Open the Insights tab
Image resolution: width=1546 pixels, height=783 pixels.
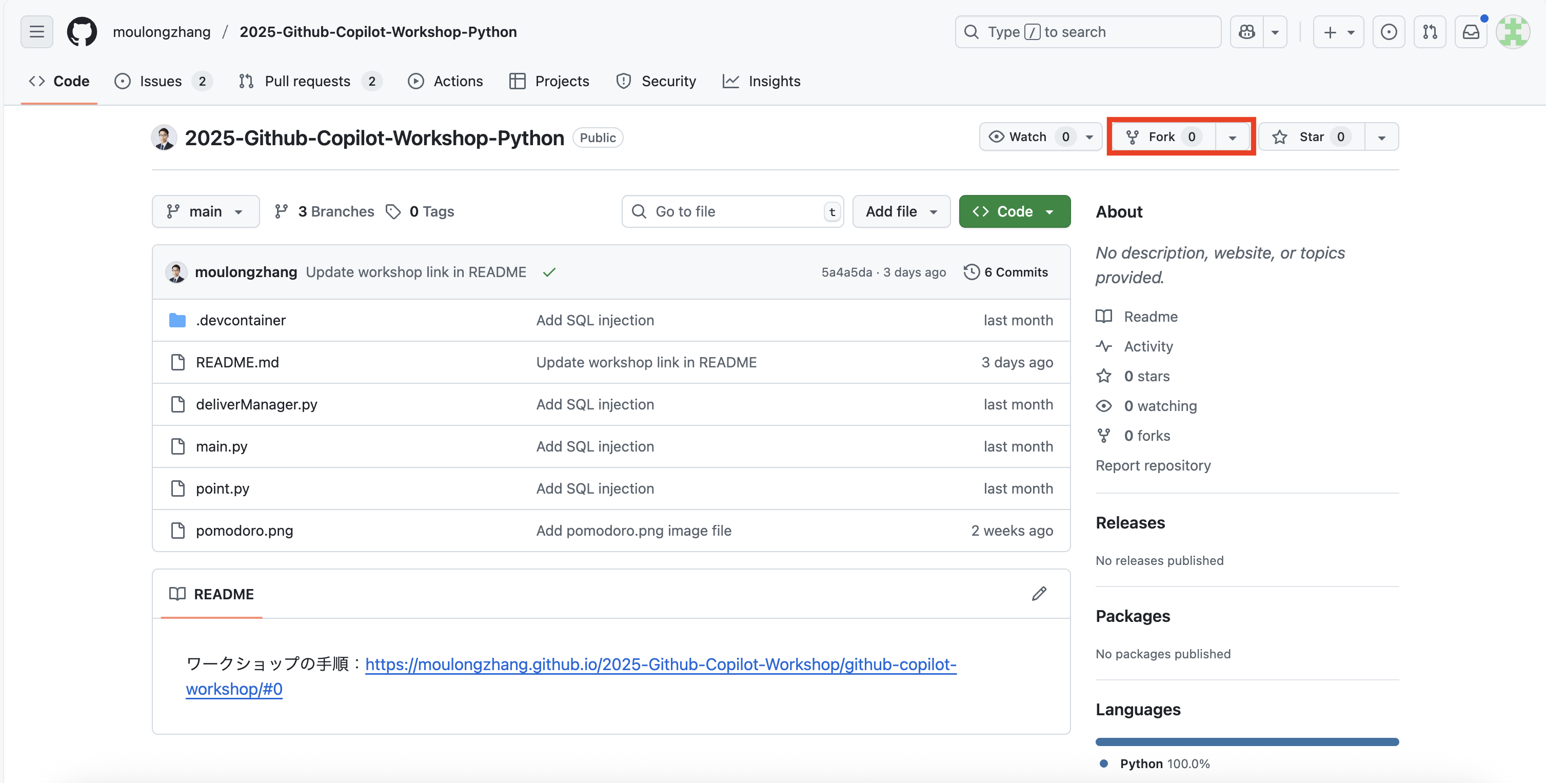[762, 81]
